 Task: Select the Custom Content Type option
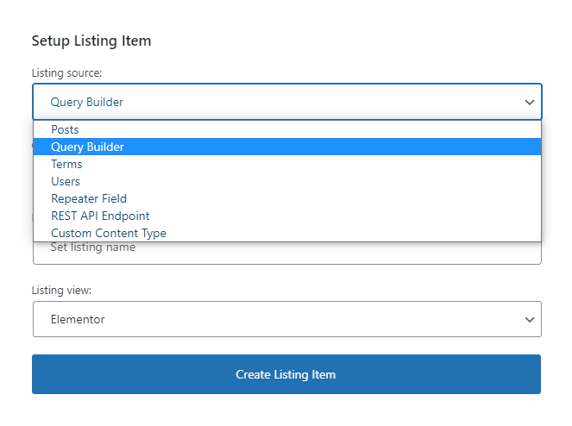(109, 233)
